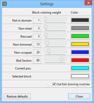
Task: Pick the Non-trimmed yellow color swatch
Action: pyautogui.click(x=80, y=44)
